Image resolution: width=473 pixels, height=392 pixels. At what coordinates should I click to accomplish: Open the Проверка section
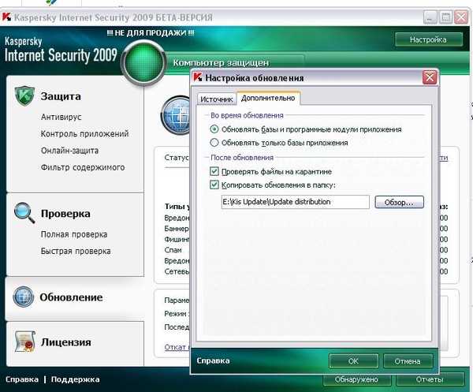pos(65,213)
